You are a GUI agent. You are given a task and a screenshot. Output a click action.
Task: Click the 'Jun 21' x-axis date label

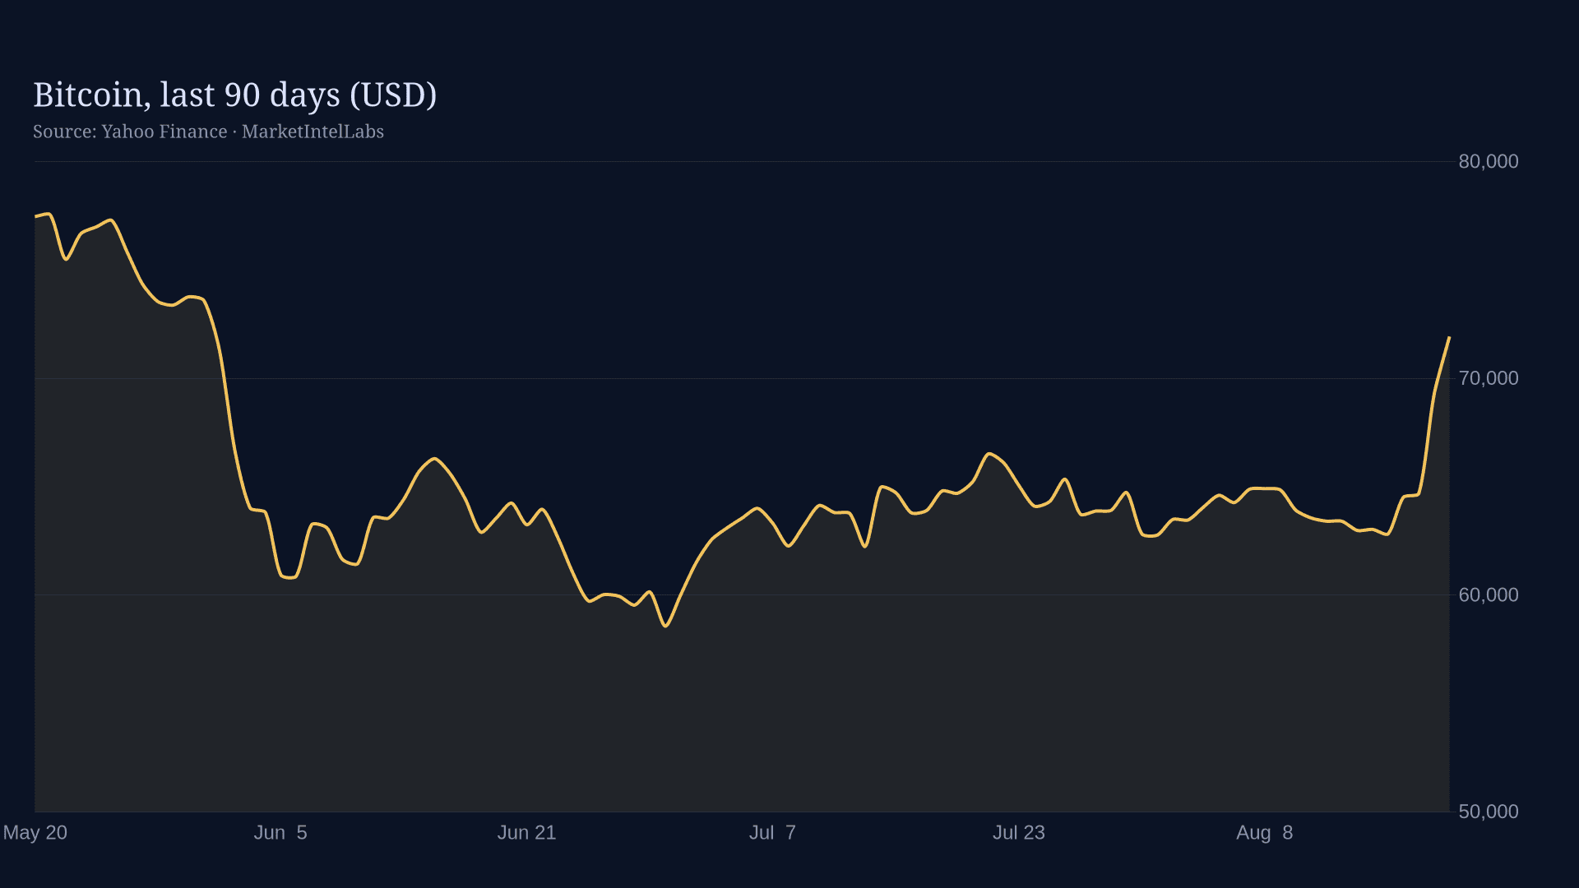pyautogui.click(x=526, y=833)
